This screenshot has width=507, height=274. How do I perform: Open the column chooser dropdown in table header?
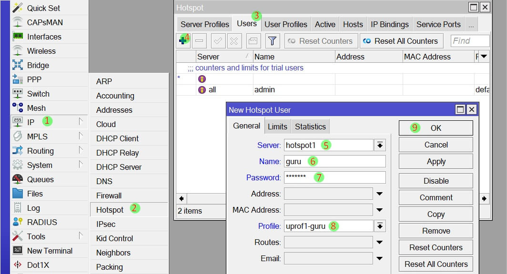point(484,57)
